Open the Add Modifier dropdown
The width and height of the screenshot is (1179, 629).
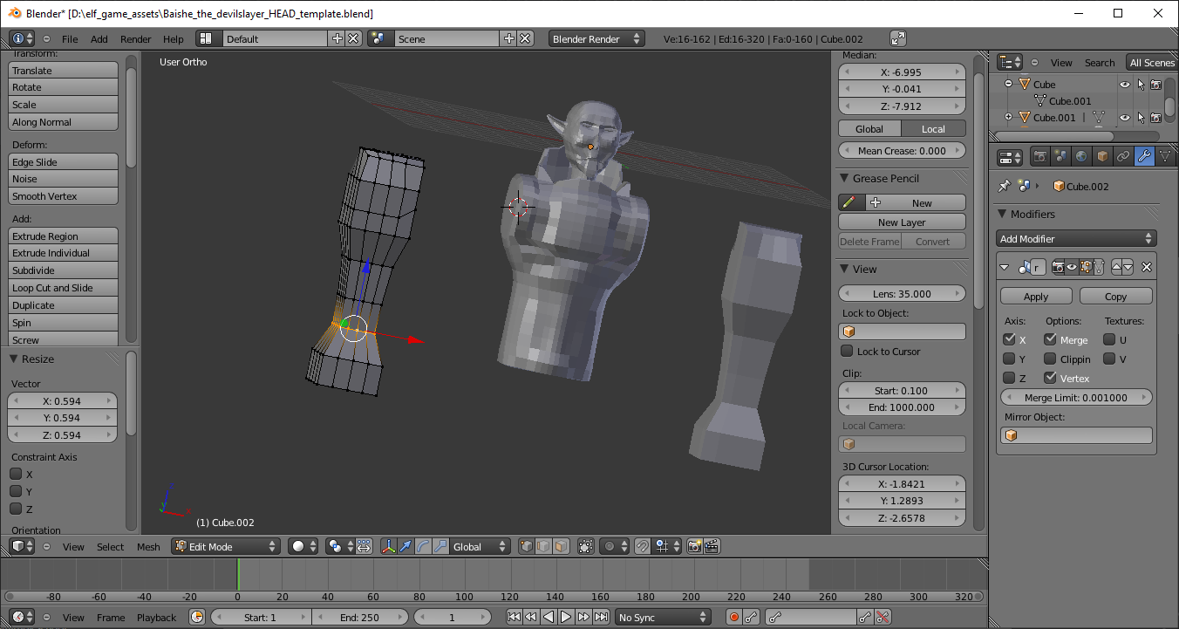(1076, 238)
